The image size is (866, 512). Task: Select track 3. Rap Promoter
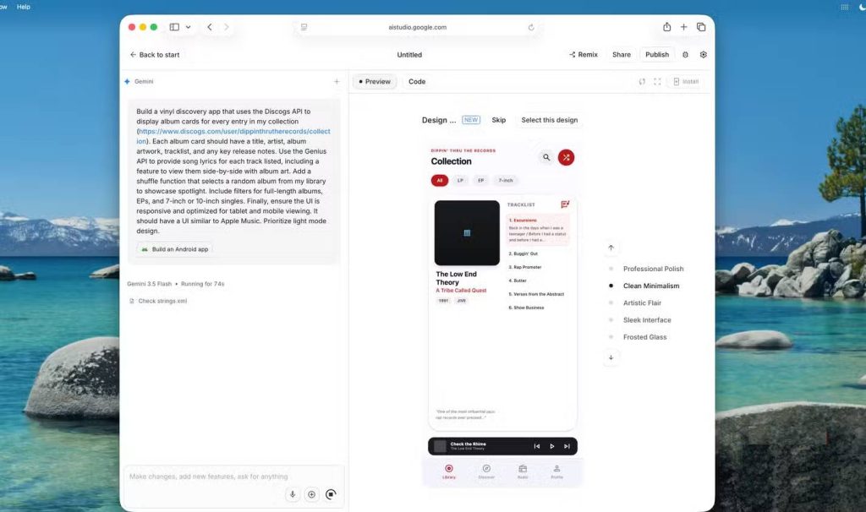point(524,267)
